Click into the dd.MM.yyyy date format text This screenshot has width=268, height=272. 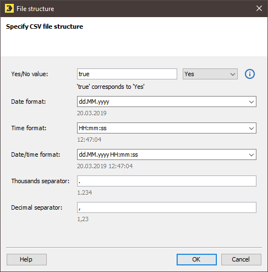(94, 102)
